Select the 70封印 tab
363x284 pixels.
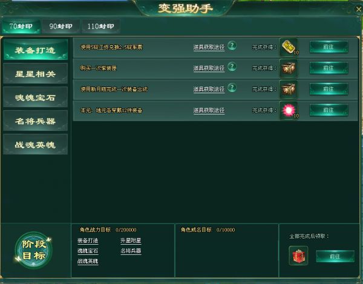coord(21,26)
